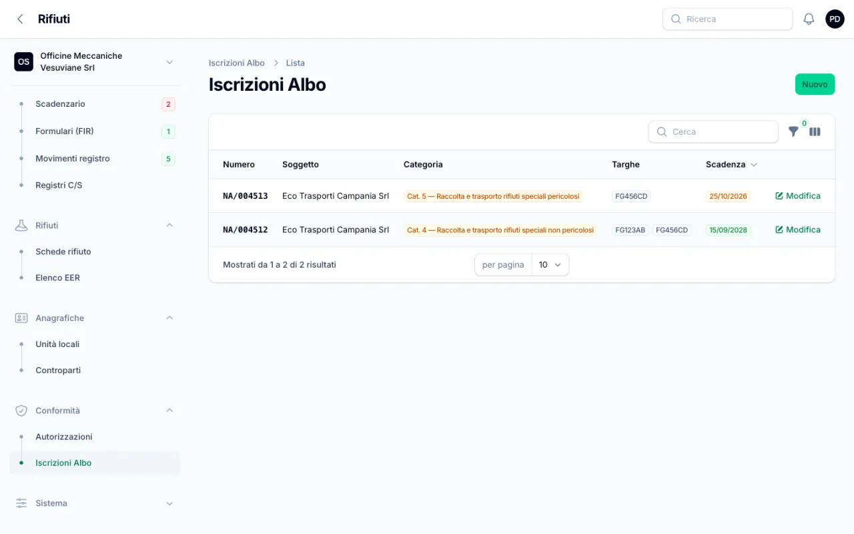This screenshot has height=534, width=854.
Task: Click Modifica for NA/004512
Action: tap(798, 230)
